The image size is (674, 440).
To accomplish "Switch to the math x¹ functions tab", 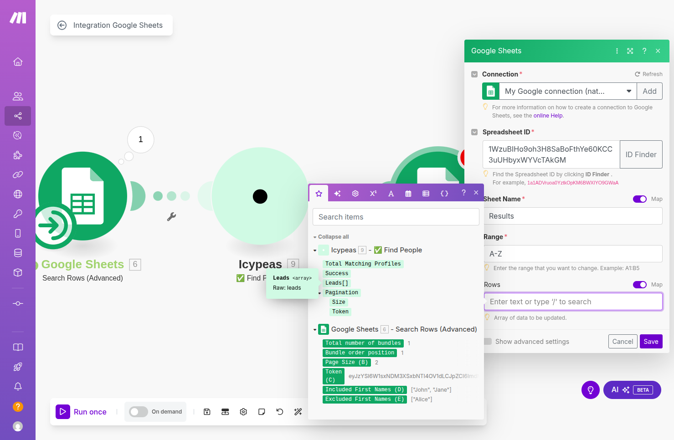I will 373,194.
